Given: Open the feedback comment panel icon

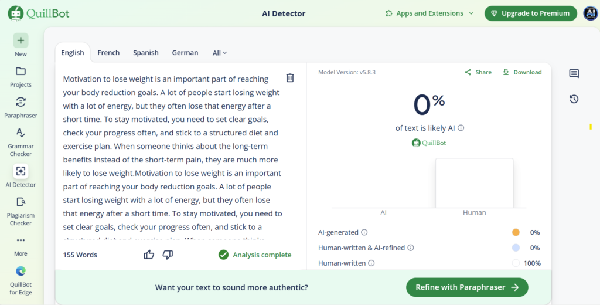Looking at the screenshot, I should click(574, 73).
